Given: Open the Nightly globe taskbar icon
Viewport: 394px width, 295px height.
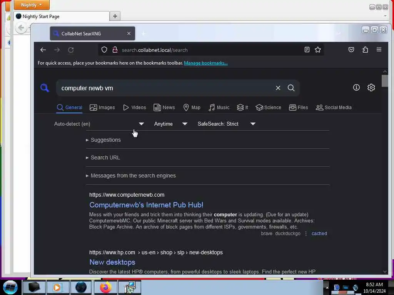Looking at the screenshot, I should pyautogui.click(x=81, y=287).
